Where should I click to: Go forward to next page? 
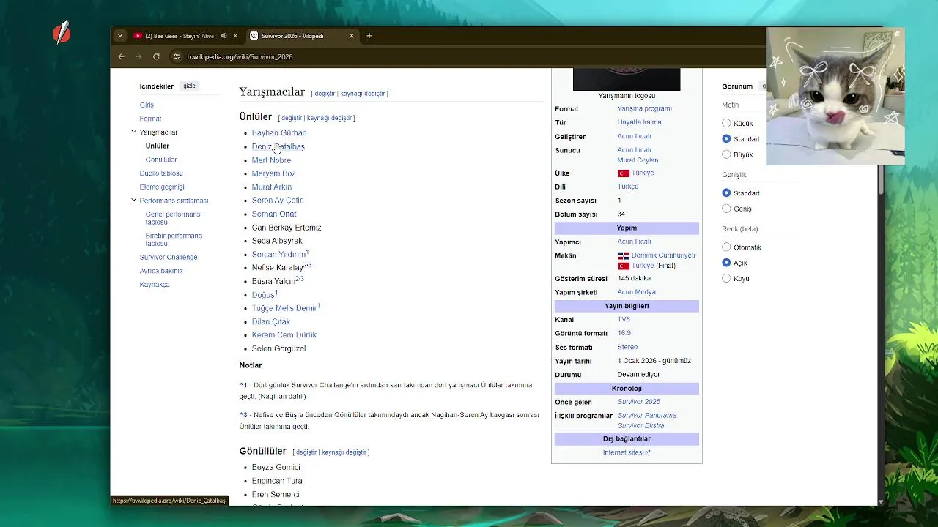[139, 56]
